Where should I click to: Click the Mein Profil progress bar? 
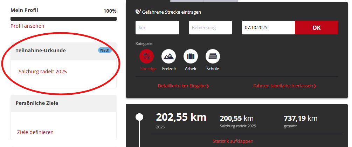tap(63, 19)
